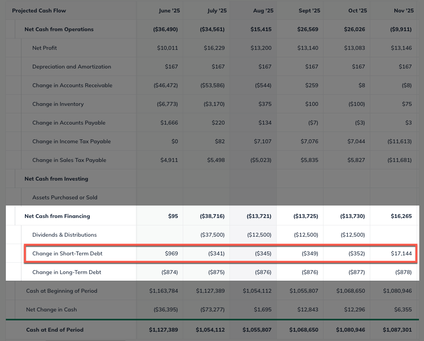Click the June '25 column header
This screenshot has width=424, height=341.
[x=169, y=11]
